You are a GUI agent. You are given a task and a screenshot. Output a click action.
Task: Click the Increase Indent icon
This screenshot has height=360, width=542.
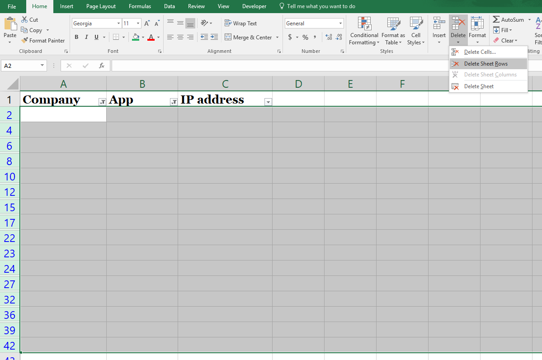[x=214, y=37]
